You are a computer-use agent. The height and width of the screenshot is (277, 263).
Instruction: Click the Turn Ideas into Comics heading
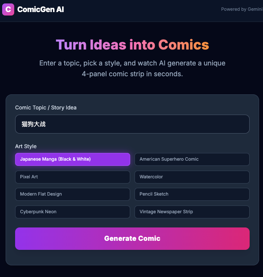(132, 45)
